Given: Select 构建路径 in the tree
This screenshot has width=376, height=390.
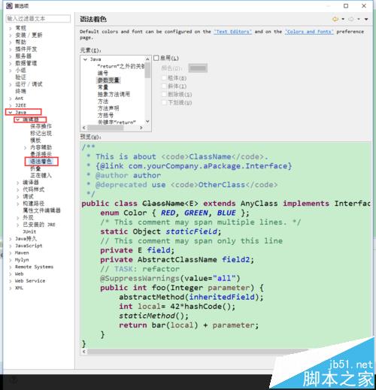Looking at the screenshot, I should [x=34, y=204].
